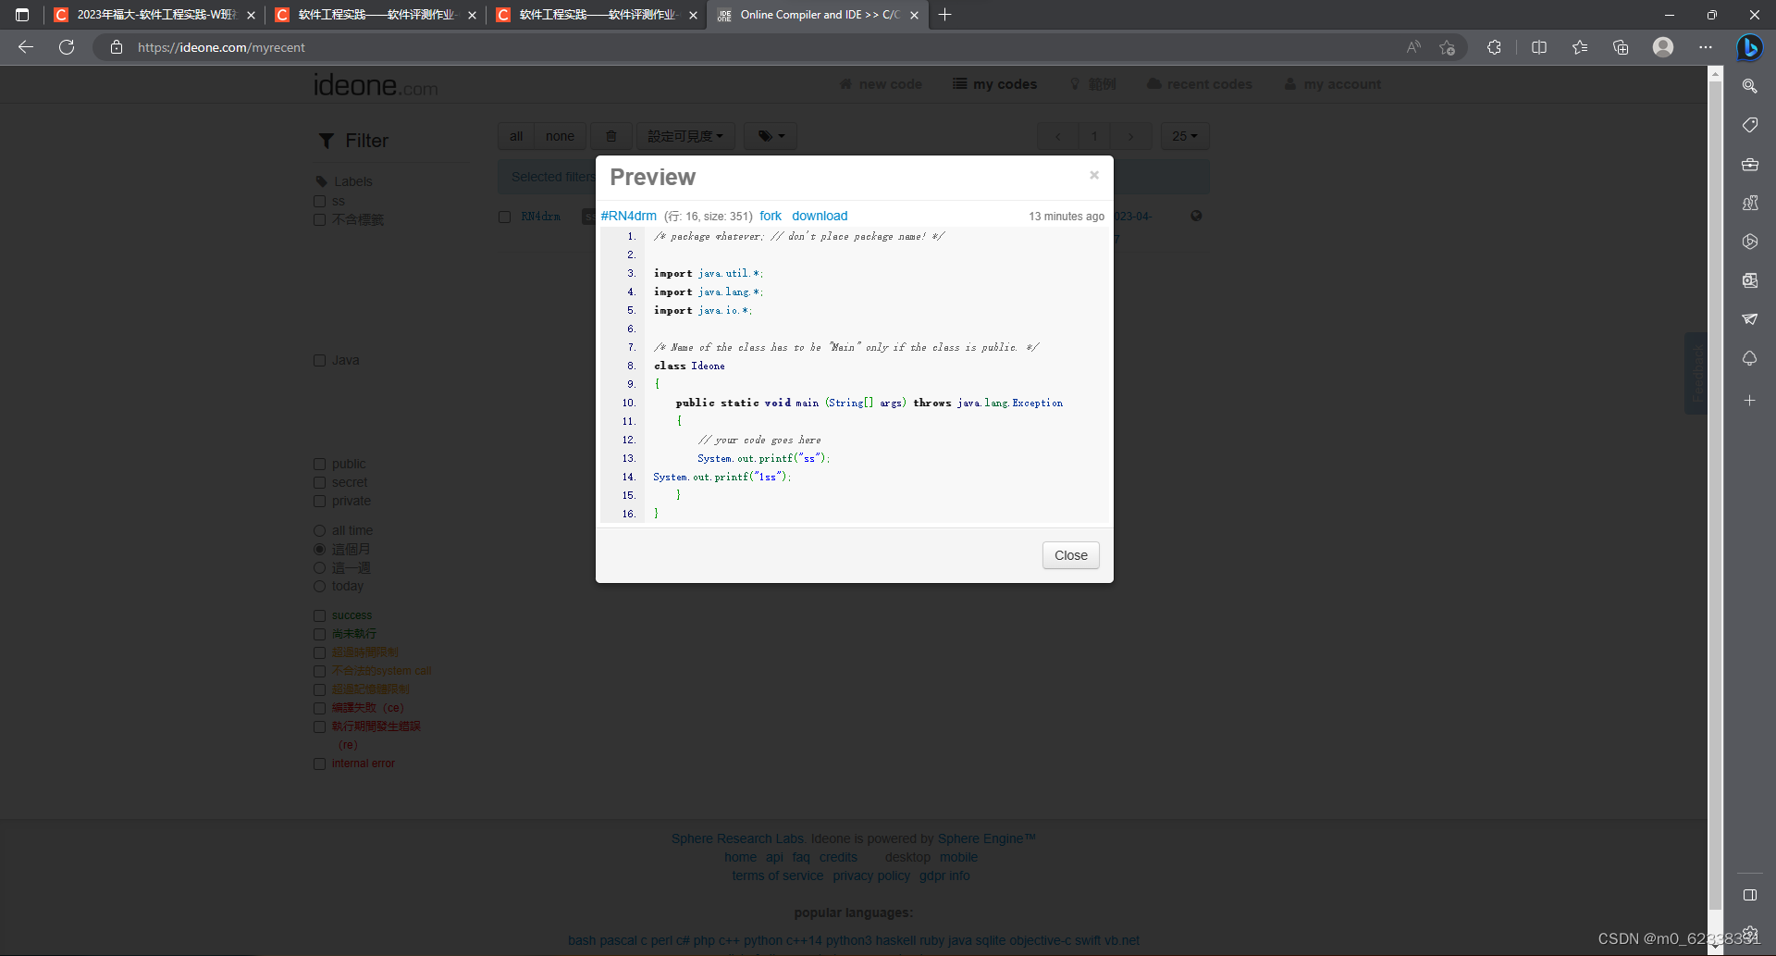This screenshot has width=1776, height=956.
Task: Toggle the 不含標籤 checkbox
Action: pos(319,219)
